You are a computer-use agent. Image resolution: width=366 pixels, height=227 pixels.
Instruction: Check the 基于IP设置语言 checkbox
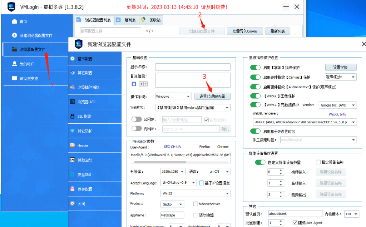202,183
